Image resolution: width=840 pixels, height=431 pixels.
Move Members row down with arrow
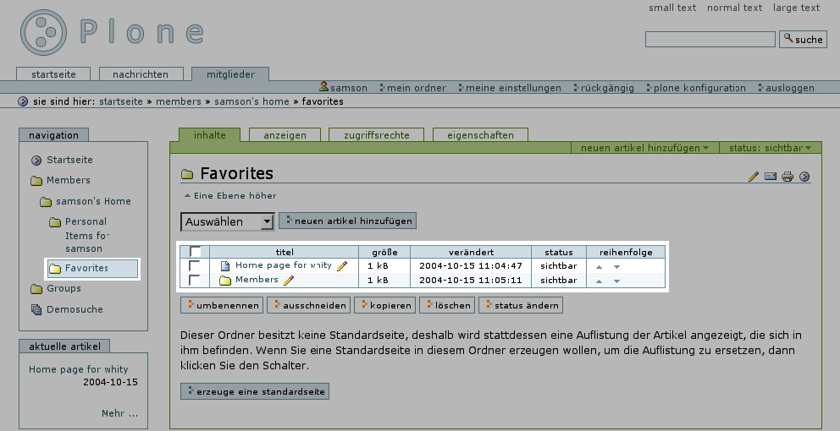tap(616, 281)
